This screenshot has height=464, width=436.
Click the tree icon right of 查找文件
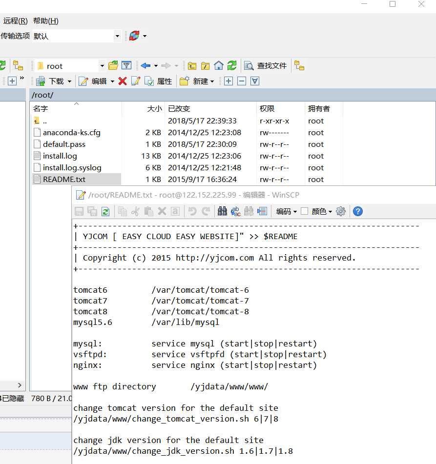(x=299, y=65)
